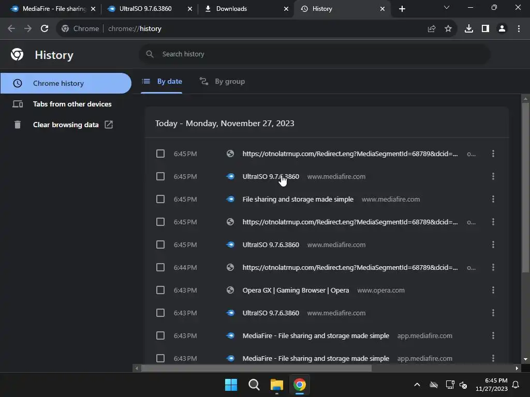Click the clock icon beside Chrome history
Viewport: 530px width, 397px height.
[x=18, y=83]
